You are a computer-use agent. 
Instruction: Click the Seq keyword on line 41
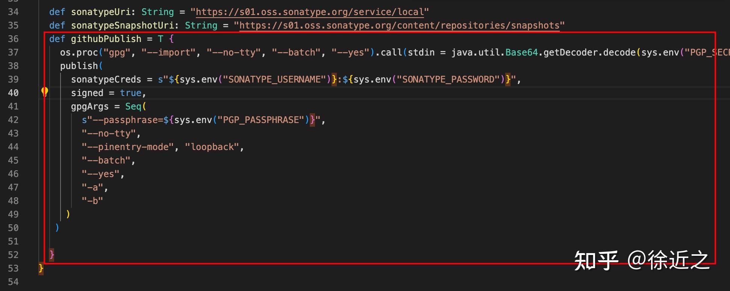133,106
